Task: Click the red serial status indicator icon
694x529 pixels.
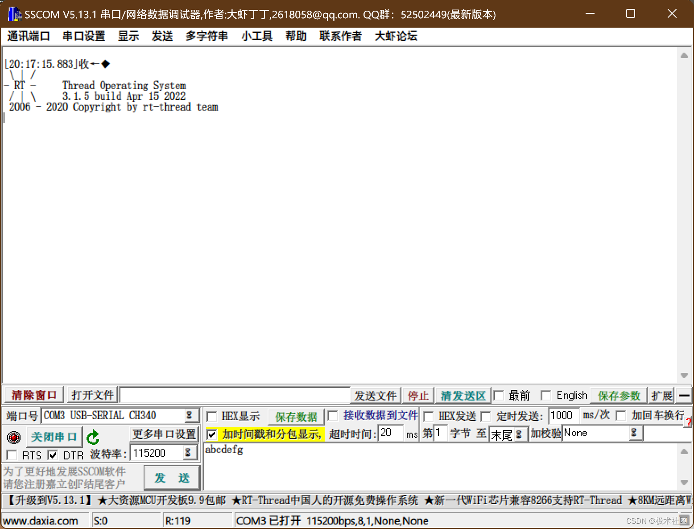Action: 14,437
